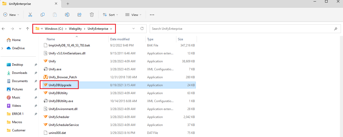Viewport: 343px width, 137px height.
Task: Click the search magnifier icon
Action: 336,29
